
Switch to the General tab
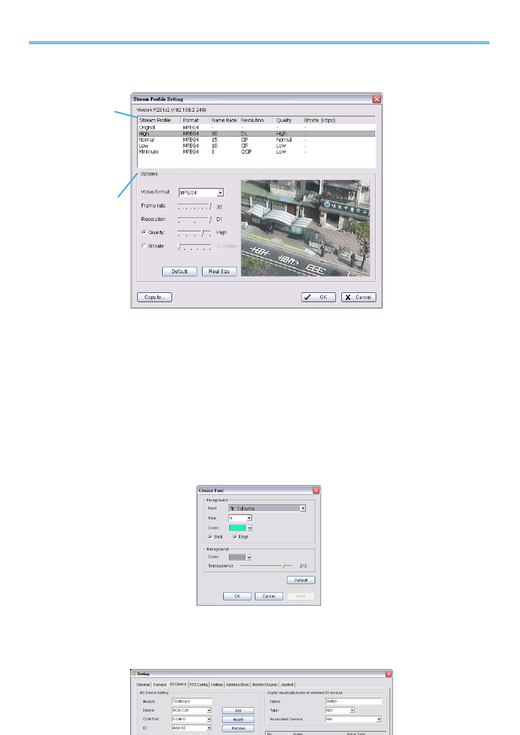pyautogui.click(x=143, y=685)
